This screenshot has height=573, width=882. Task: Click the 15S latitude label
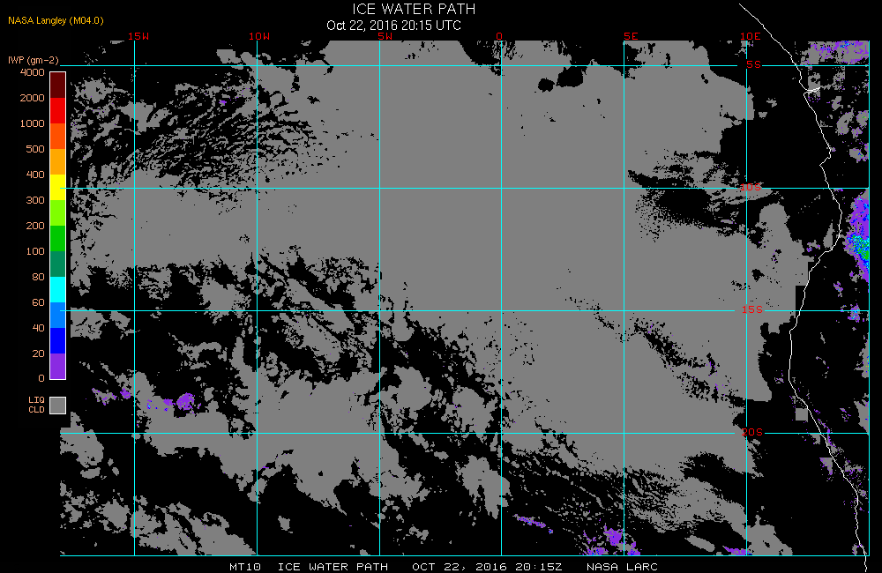tap(752, 309)
